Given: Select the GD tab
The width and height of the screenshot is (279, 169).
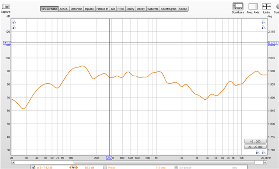Looking at the screenshot, I should click(x=113, y=9).
